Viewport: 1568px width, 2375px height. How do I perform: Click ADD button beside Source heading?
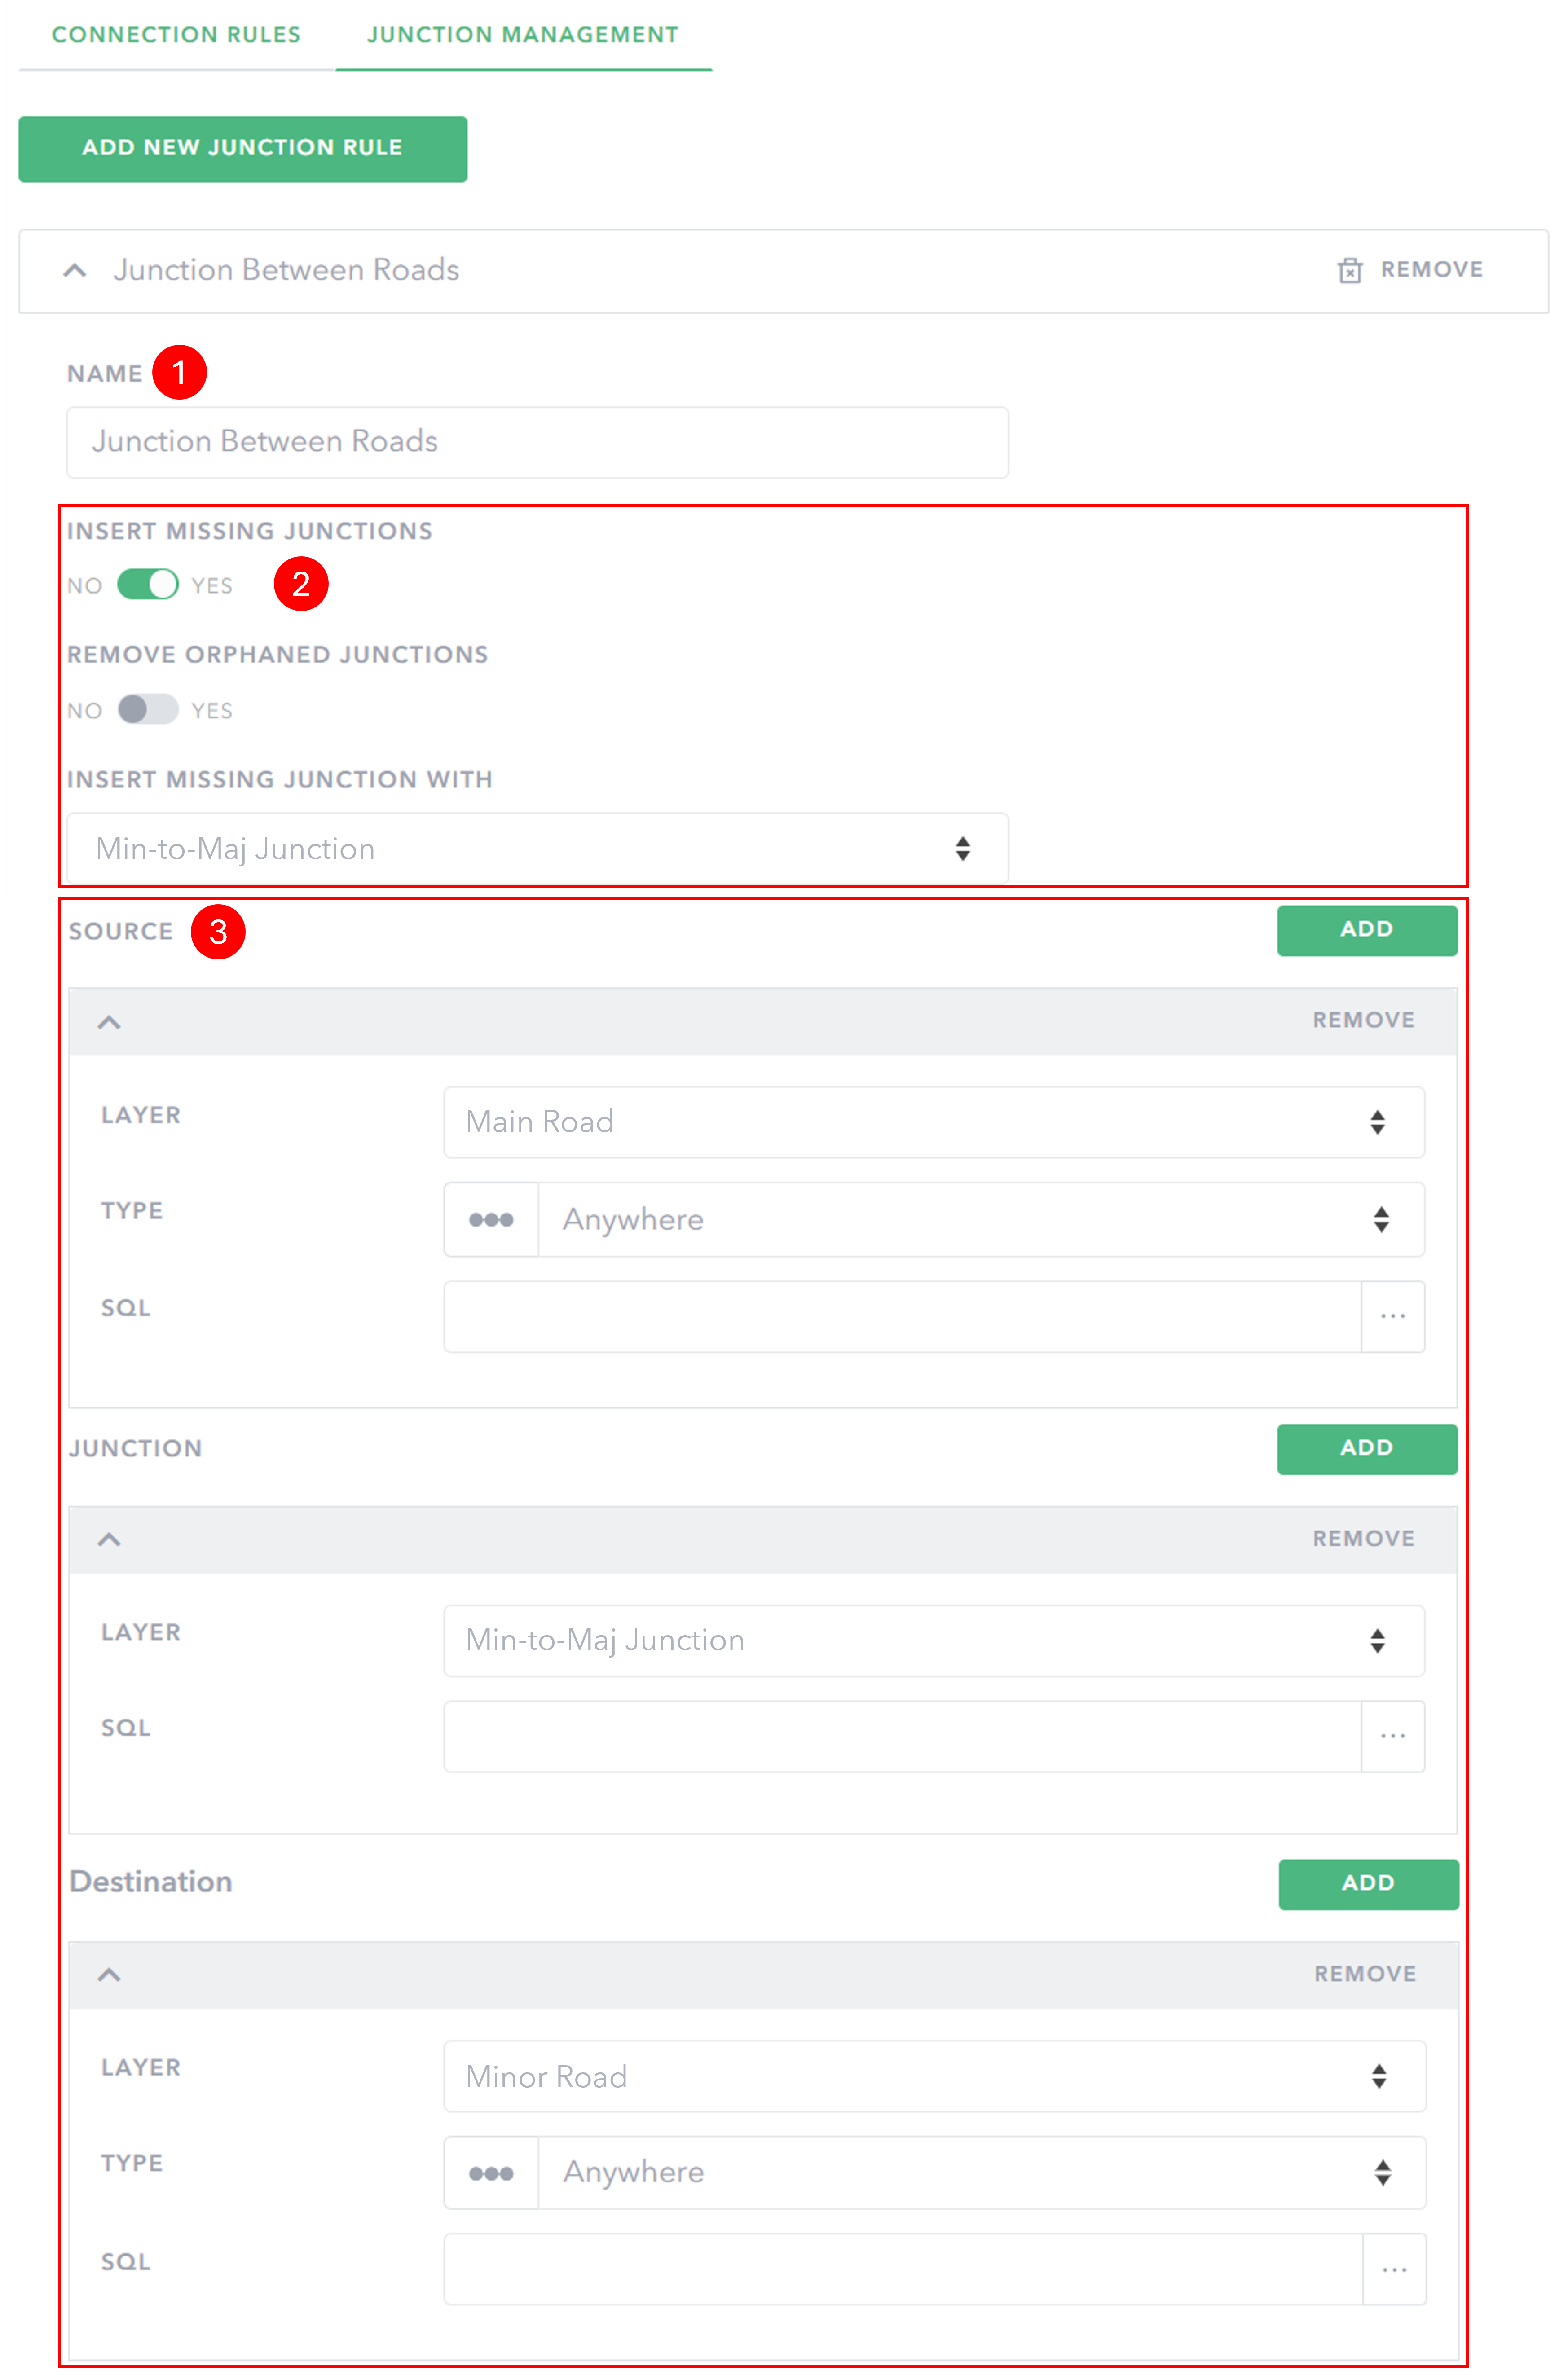tap(1366, 930)
